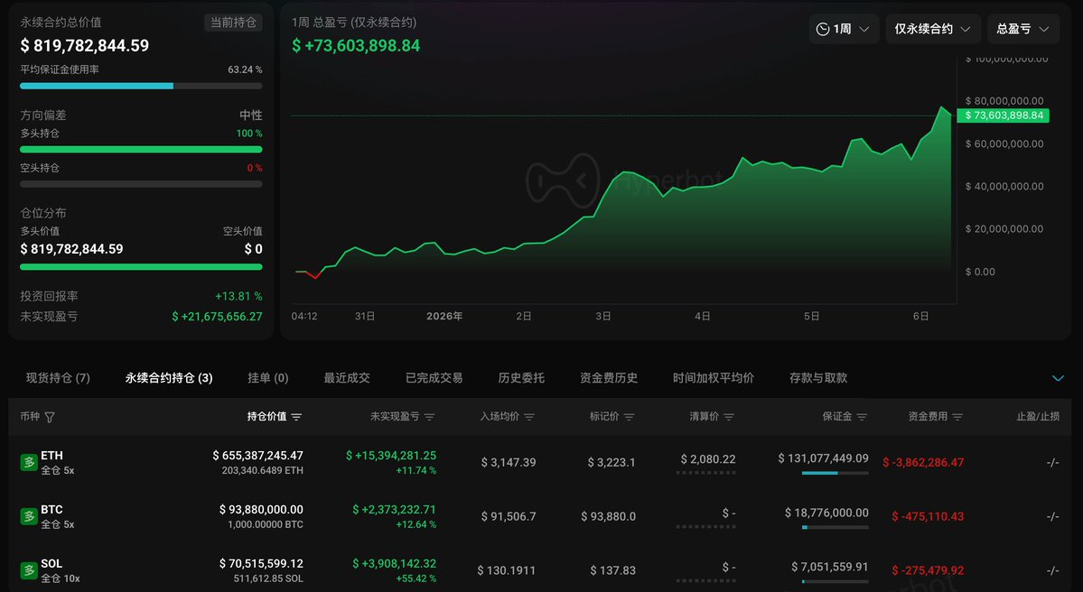Sort by 未实现盈亏 column sort icon
The width and height of the screenshot is (1083, 592).
430,417
